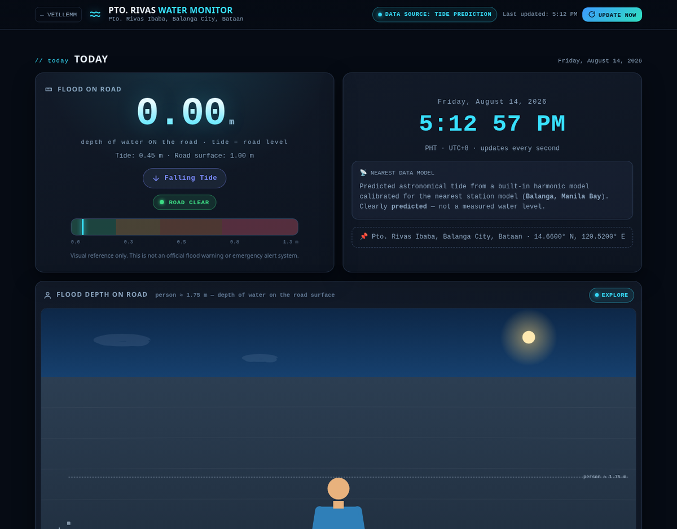Image resolution: width=677 pixels, height=529 pixels.
Task: Click the satellite icon by Nearest Data Model
Action: (363, 173)
